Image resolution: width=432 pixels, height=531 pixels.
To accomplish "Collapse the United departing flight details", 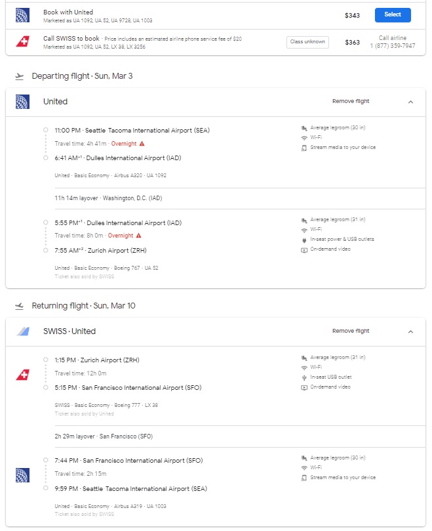I will tap(410, 102).
